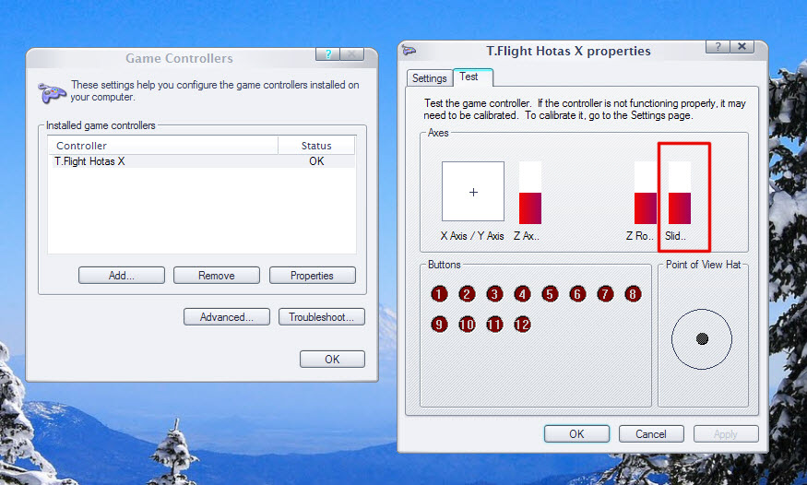
Task: Select the T.Flight Hotas X controller row
Action: [201, 161]
